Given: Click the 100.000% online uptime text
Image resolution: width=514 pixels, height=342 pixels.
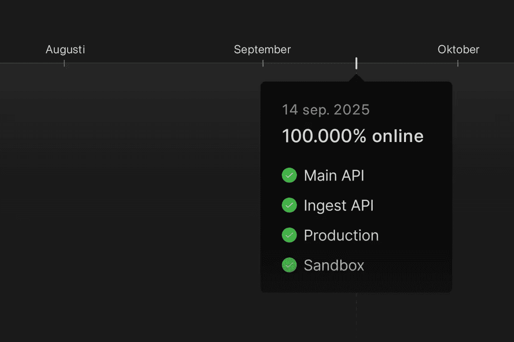Looking at the screenshot, I should pos(353,136).
